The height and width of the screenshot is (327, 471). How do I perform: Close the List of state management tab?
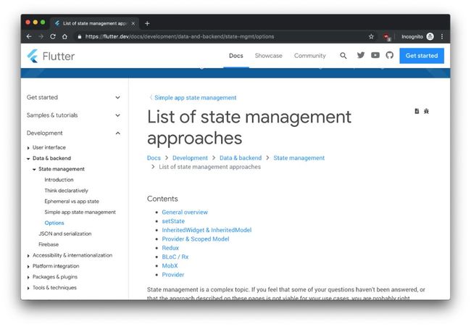tap(133, 23)
